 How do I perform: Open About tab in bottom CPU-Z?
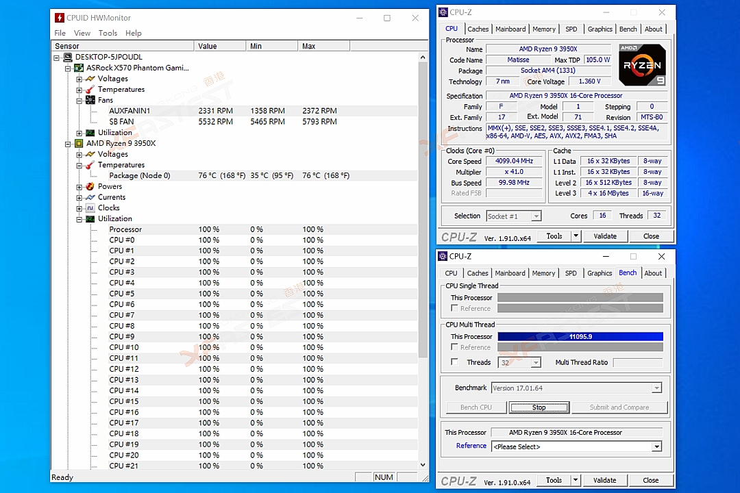tap(653, 273)
